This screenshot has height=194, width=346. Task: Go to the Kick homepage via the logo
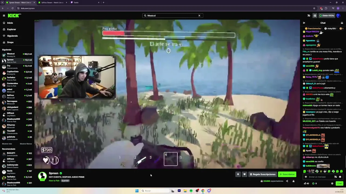[x=13, y=16]
